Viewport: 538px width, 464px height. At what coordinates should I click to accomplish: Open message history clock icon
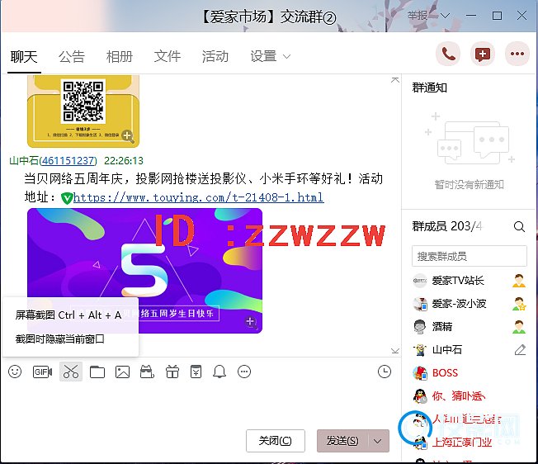click(385, 372)
